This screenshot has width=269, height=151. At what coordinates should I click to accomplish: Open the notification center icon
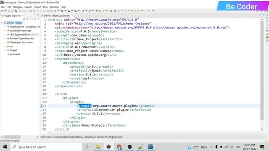pyautogui.click(x=262, y=147)
